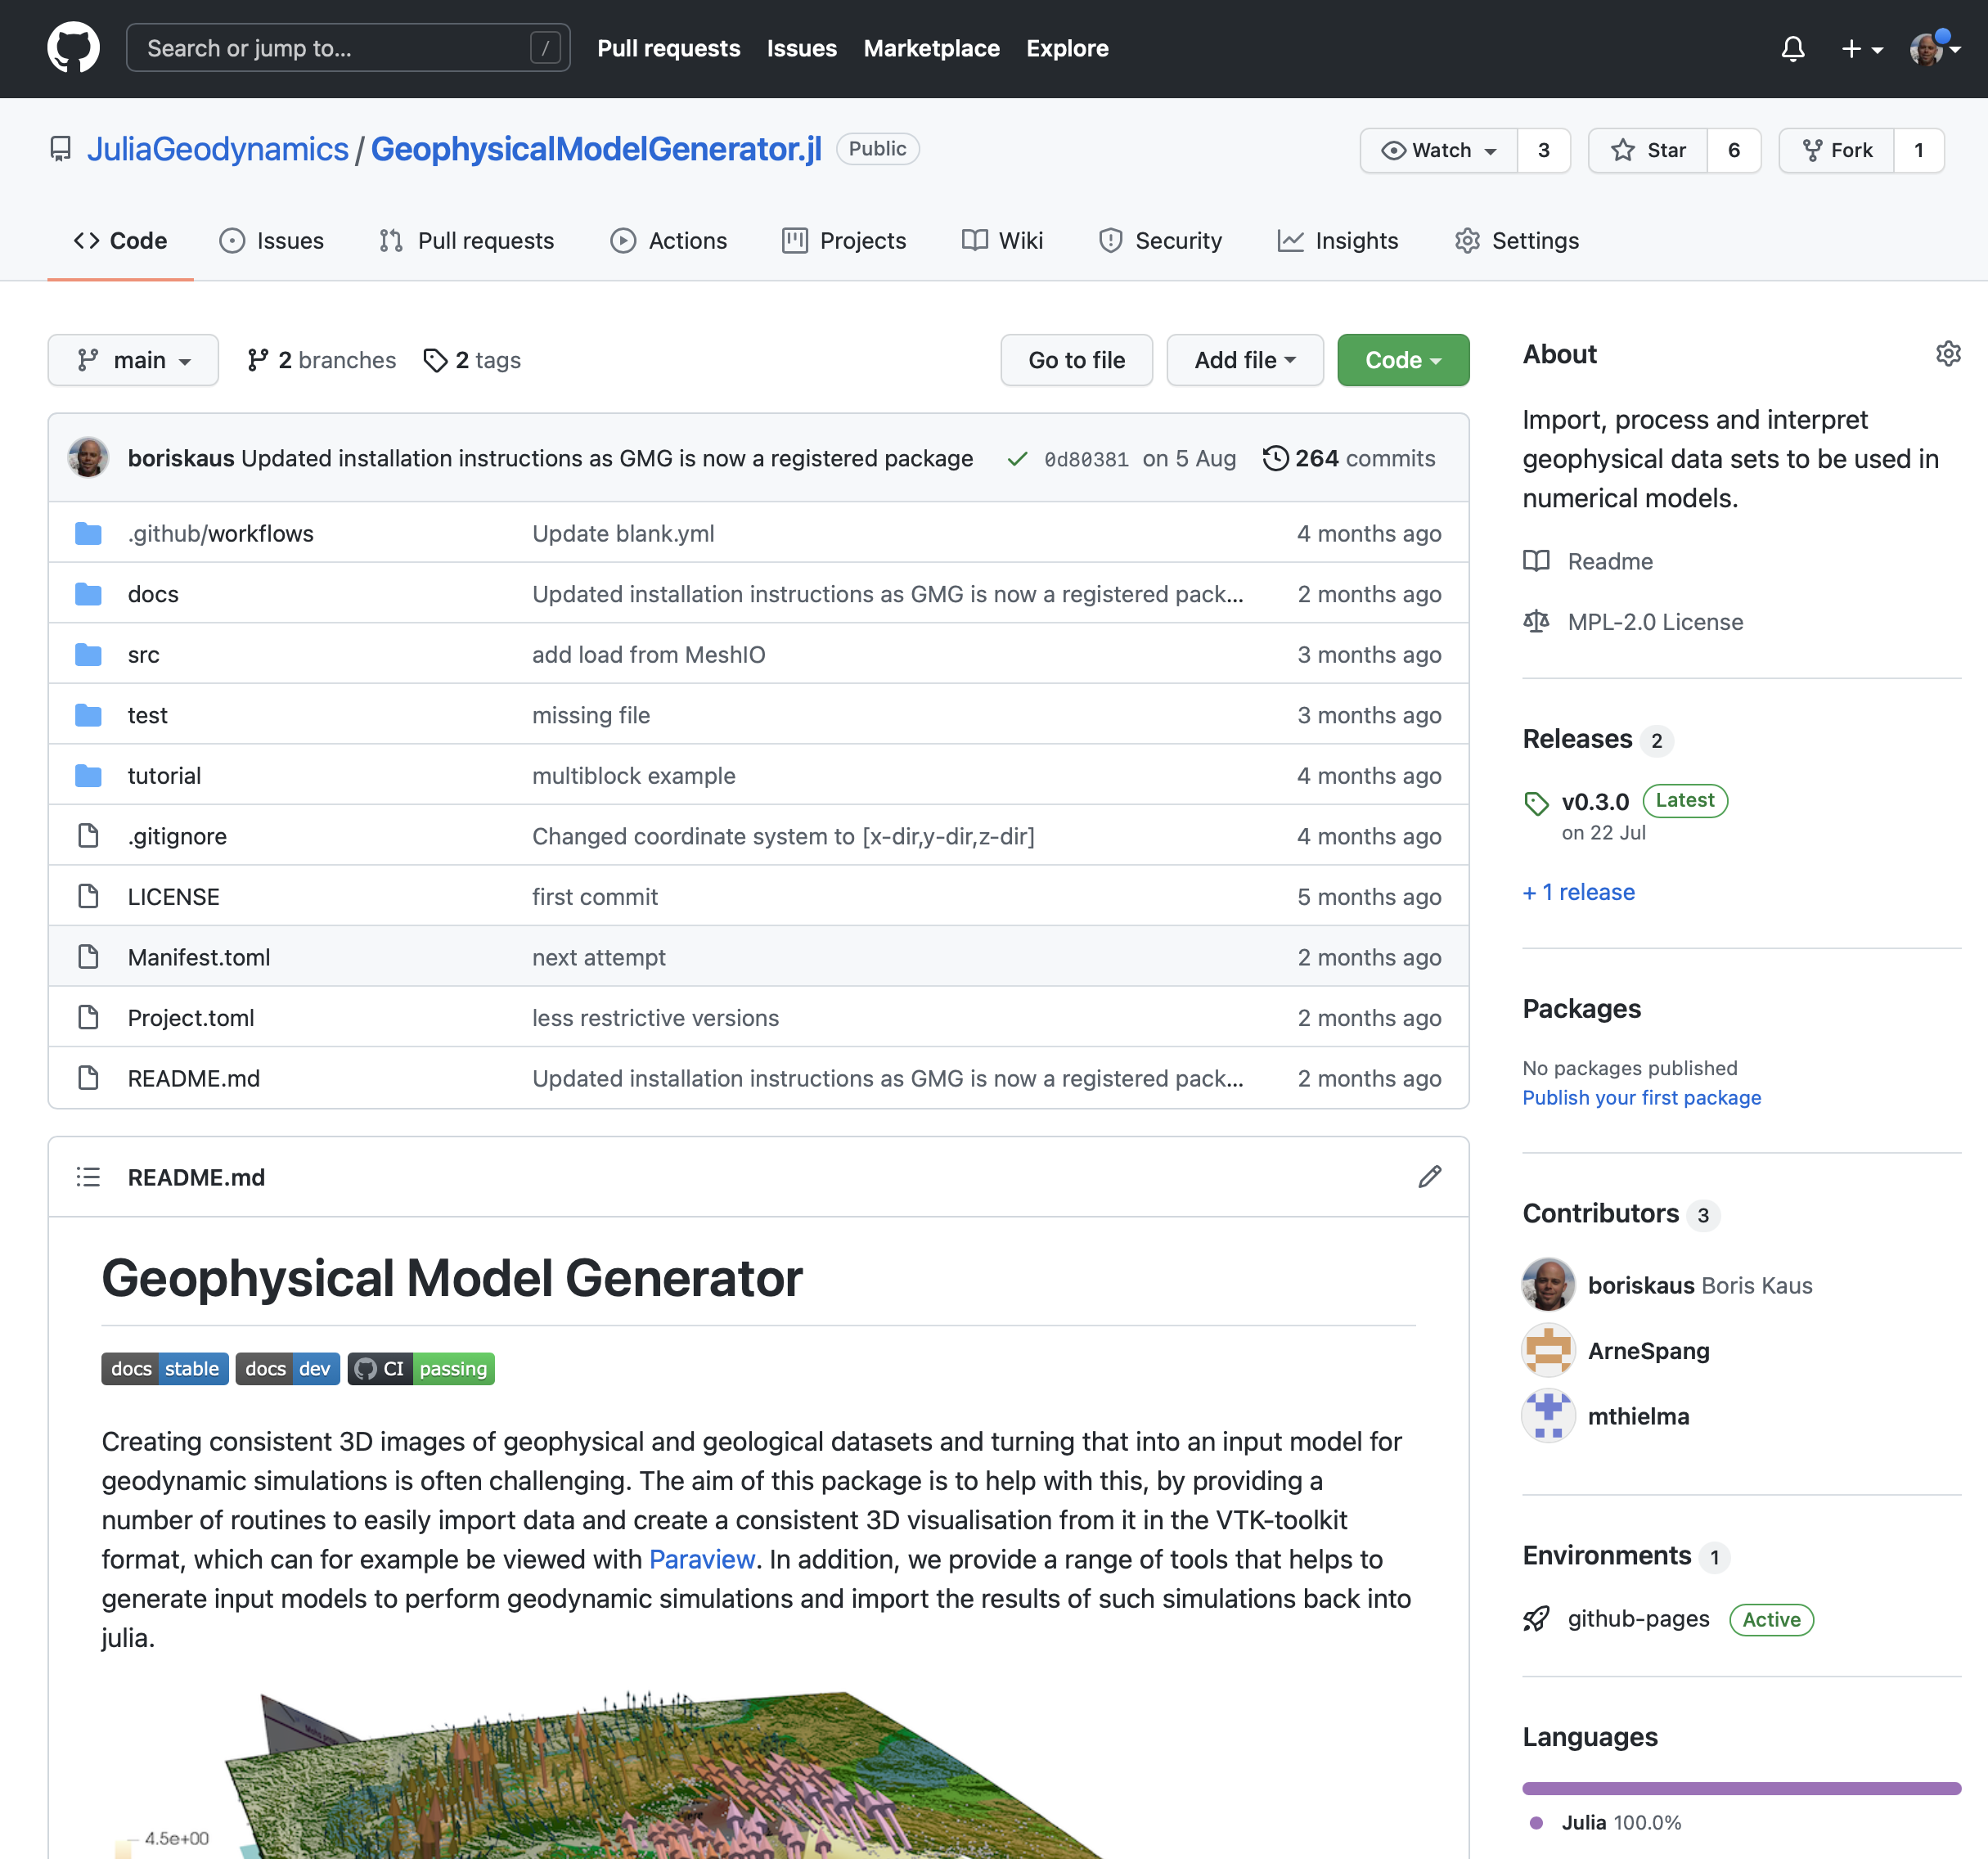The image size is (1988, 1859).
Task: Click the green commit status checkmark
Action: (x=1017, y=459)
